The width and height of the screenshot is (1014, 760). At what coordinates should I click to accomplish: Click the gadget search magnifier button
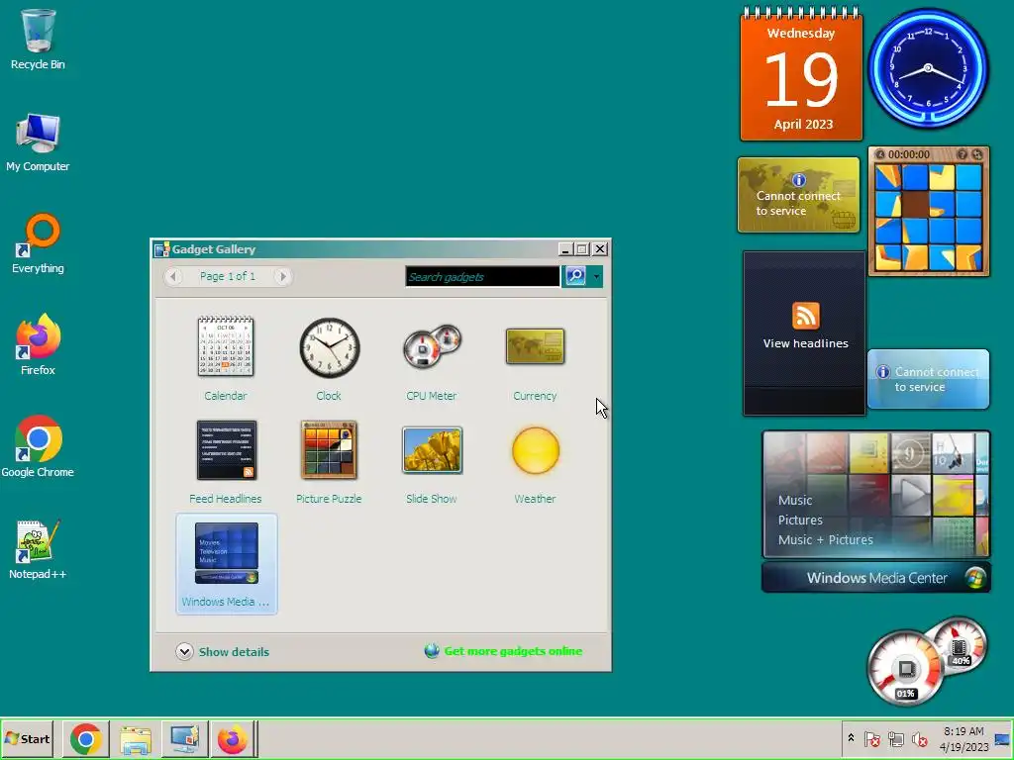click(x=575, y=276)
